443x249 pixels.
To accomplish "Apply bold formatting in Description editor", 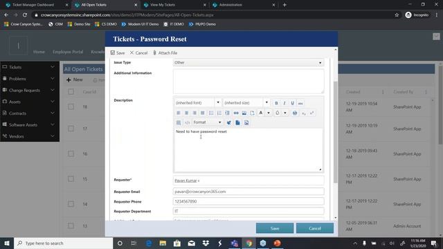I will (276, 103).
